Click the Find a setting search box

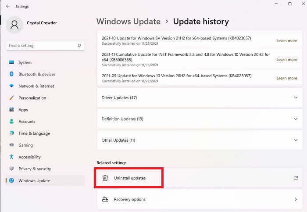pyautogui.click(x=45, y=46)
